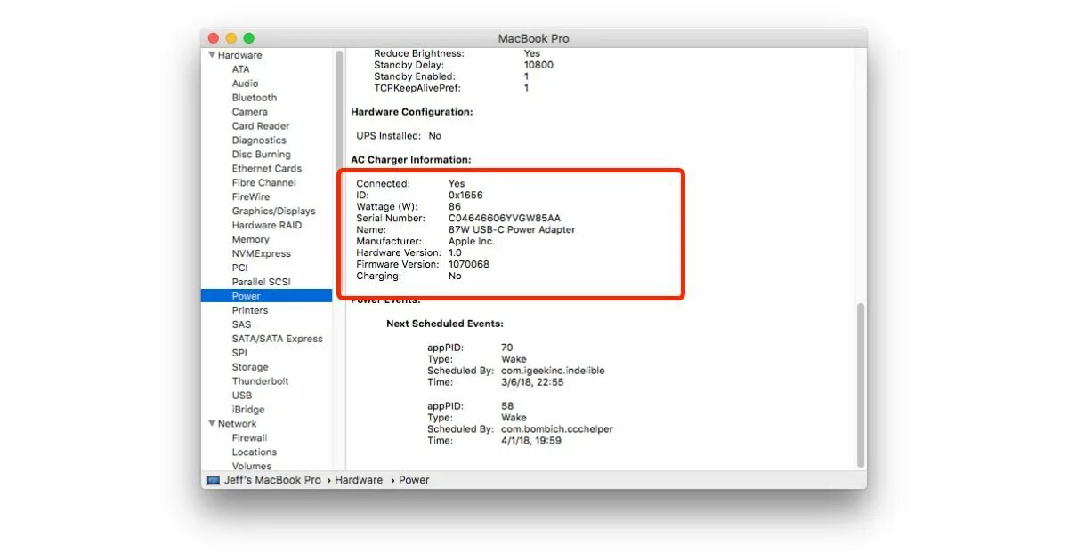Click the yellow minimize window button
Viewport: 1068px width, 560px height.
tap(231, 38)
